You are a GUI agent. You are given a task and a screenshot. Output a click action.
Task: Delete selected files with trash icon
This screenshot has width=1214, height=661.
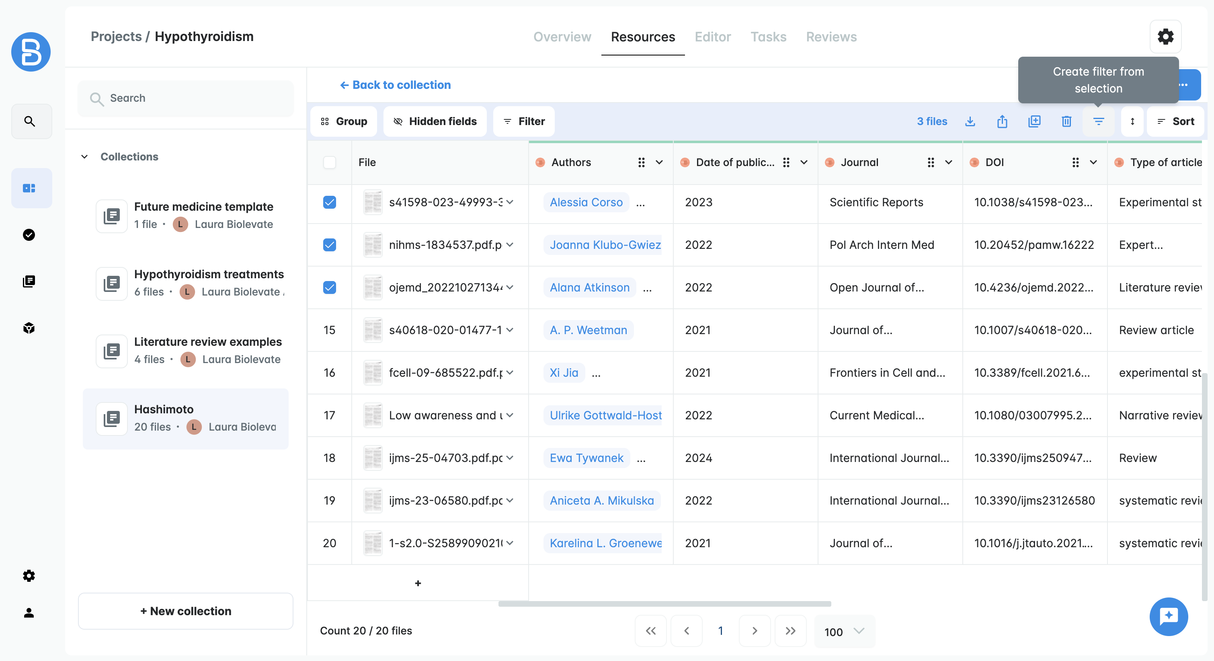pos(1066,122)
